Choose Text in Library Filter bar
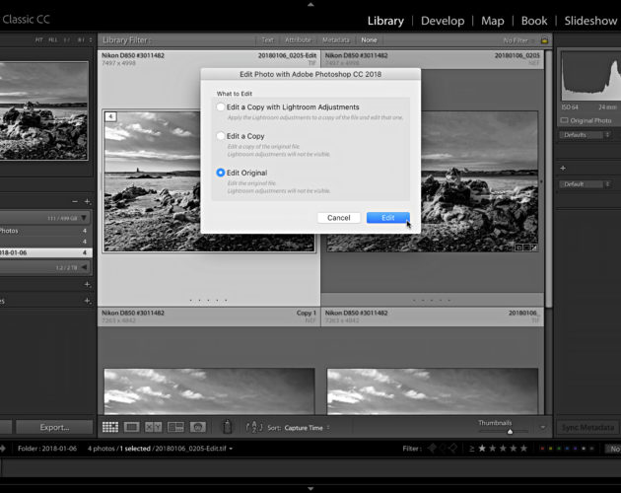 268,40
